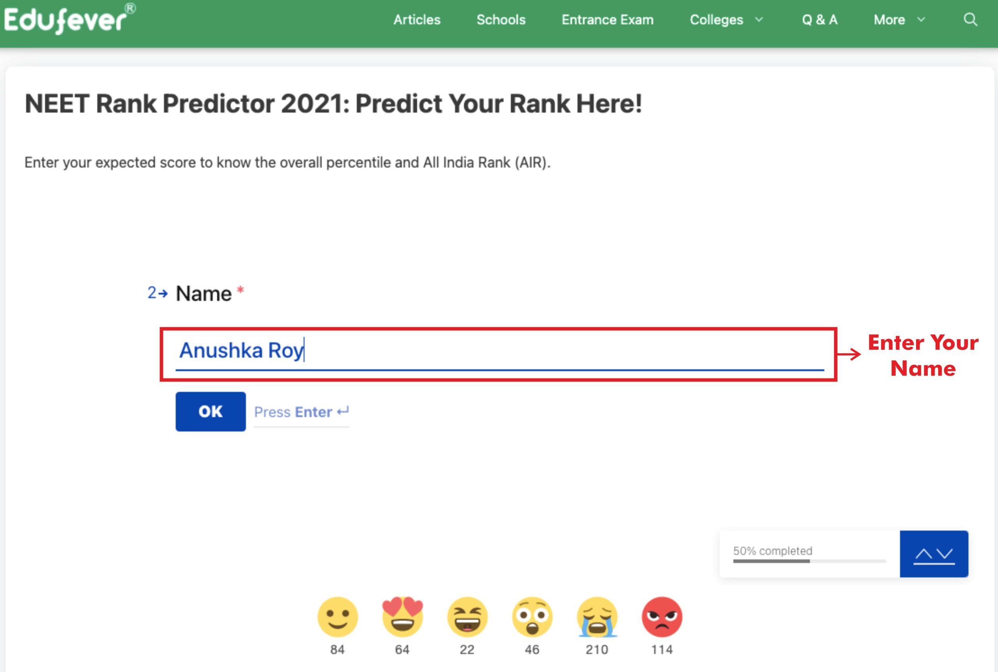This screenshot has width=998, height=672.
Task: Open the search icon in header
Action: (x=970, y=20)
